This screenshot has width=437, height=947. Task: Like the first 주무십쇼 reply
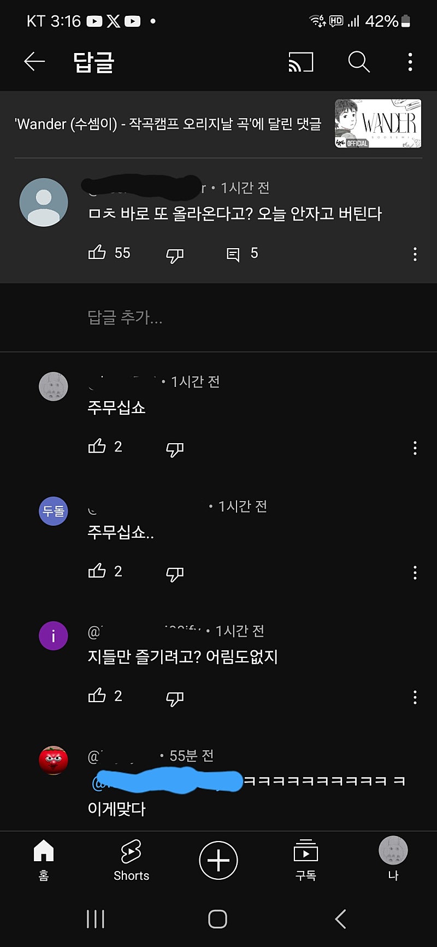click(x=97, y=446)
